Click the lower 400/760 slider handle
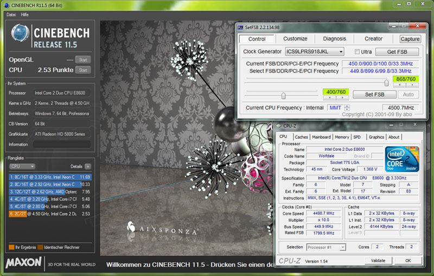434x276 pixels. 283,95
